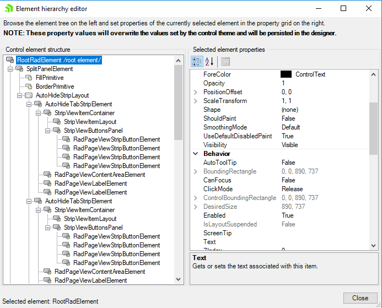
Task: Maximize the Element hierarchy editor window
Action: tap(343, 8)
